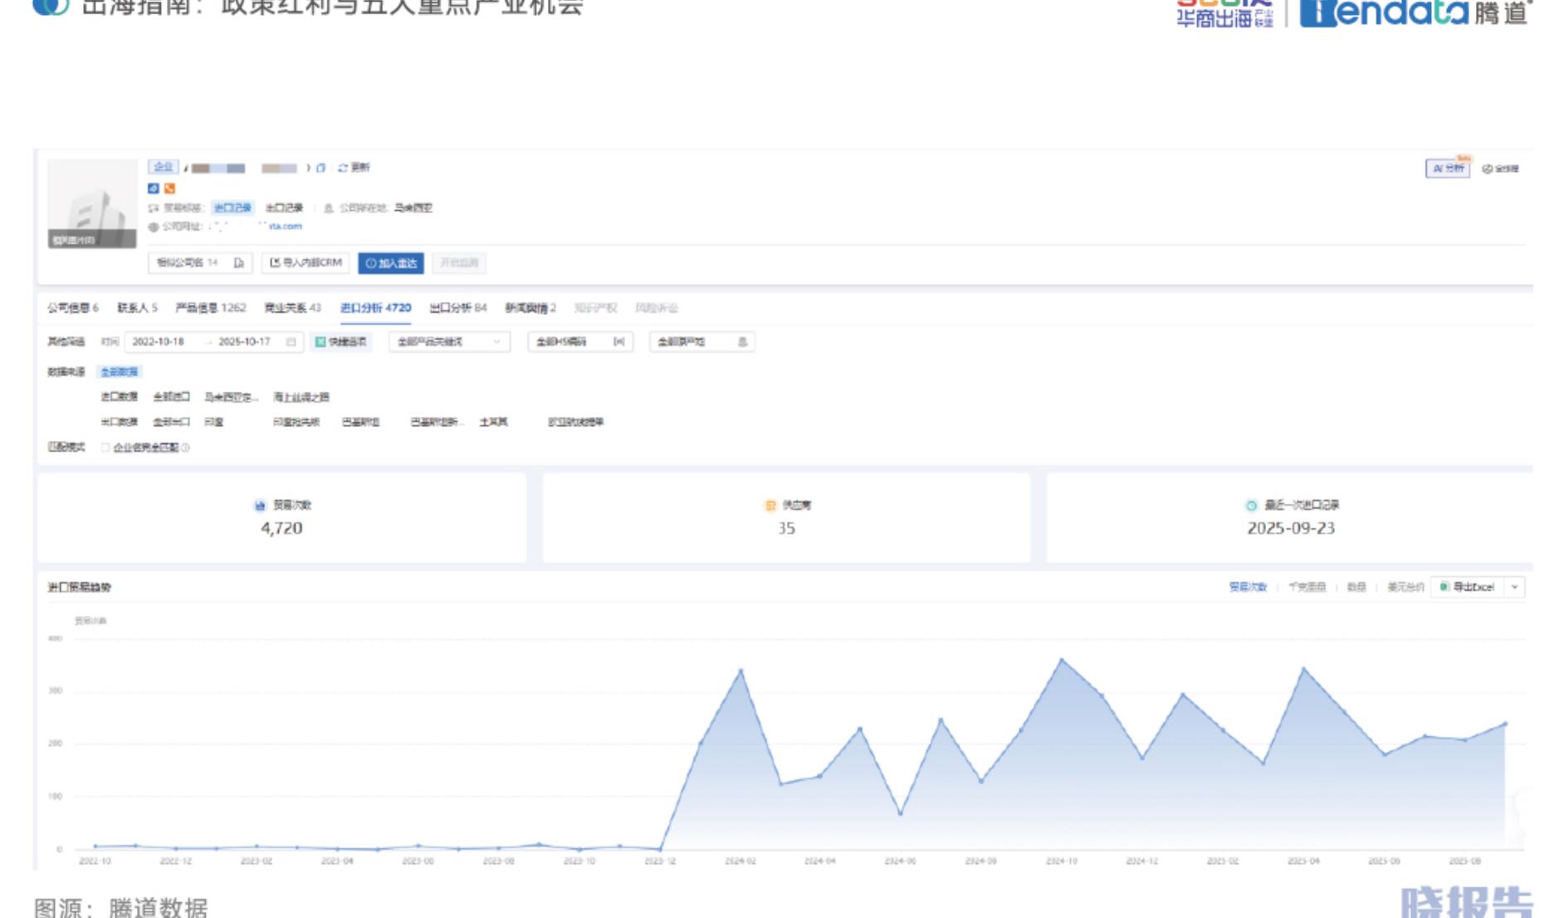Switch to the 出口分析 84 tab
The width and height of the screenshot is (1564, 918).
457,308
